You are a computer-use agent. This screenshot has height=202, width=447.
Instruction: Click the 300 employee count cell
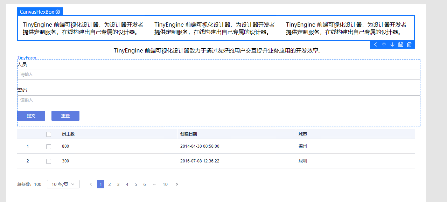[x=65, y=161]
